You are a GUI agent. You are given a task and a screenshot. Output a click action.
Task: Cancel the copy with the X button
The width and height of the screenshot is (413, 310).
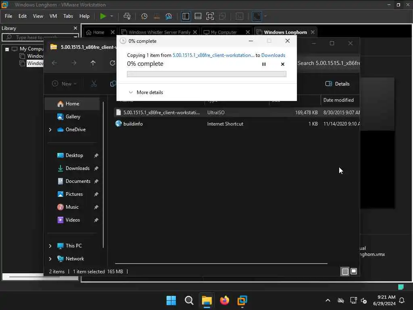coord(283,64)
